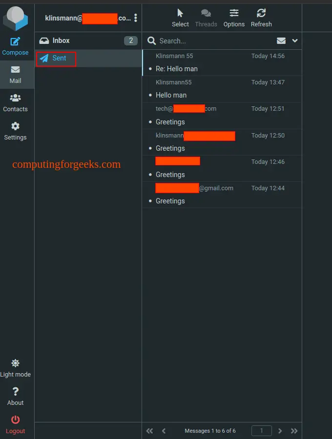
Task: Refresh the message list
Action: pyautogui.click(x=261, y=18)
